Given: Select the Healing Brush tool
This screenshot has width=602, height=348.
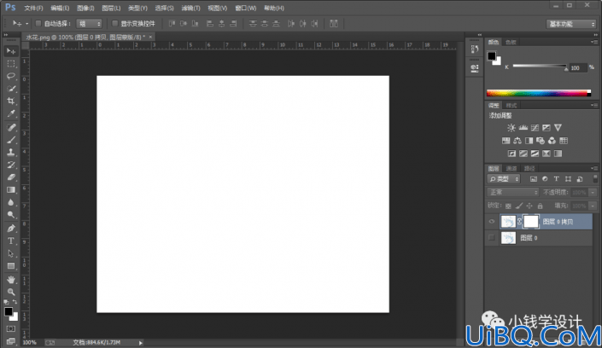Looking at the screenshot, I should [x=11, y=127].
